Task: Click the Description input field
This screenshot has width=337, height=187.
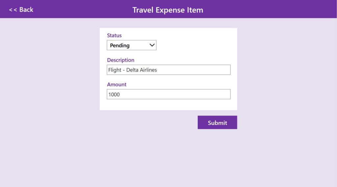Action: (x=169, y=70)
